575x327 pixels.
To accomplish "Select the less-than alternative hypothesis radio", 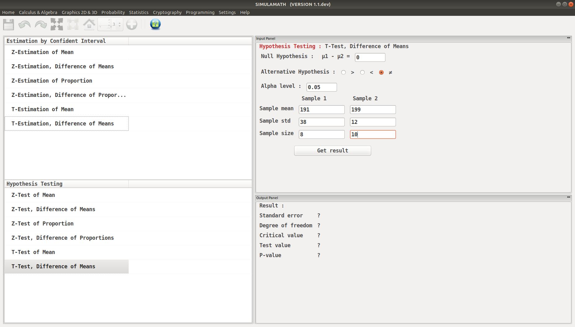I will point(362,72).
